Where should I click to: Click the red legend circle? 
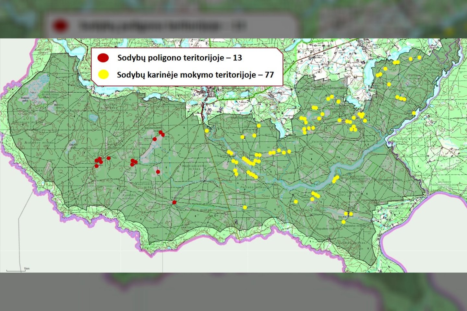tap(103, 58)
